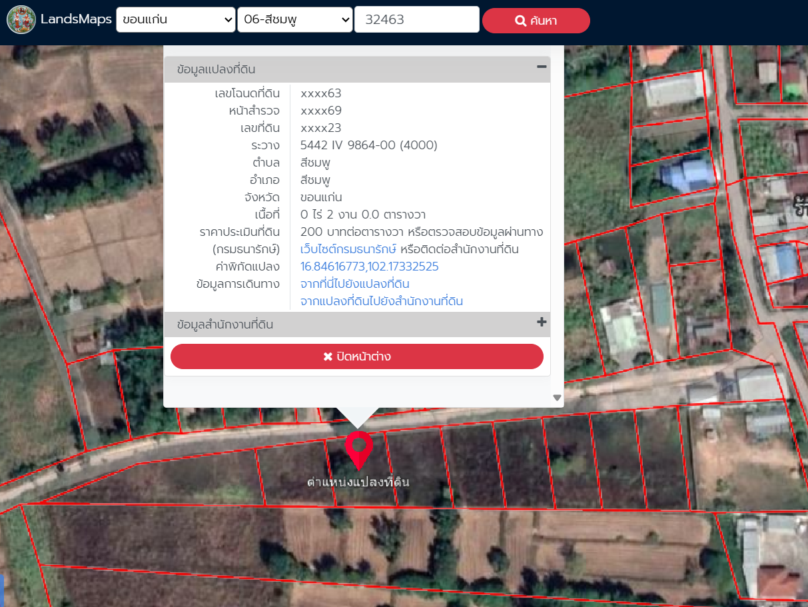Click the deed number field showing 32463
This screenshot has width=808, height=607.
pos(417,20)
